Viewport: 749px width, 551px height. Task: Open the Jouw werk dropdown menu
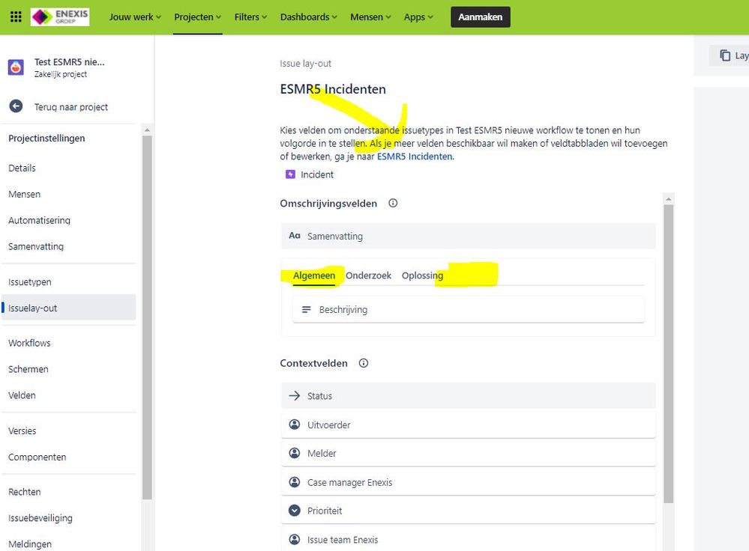(x=135, y=17)
